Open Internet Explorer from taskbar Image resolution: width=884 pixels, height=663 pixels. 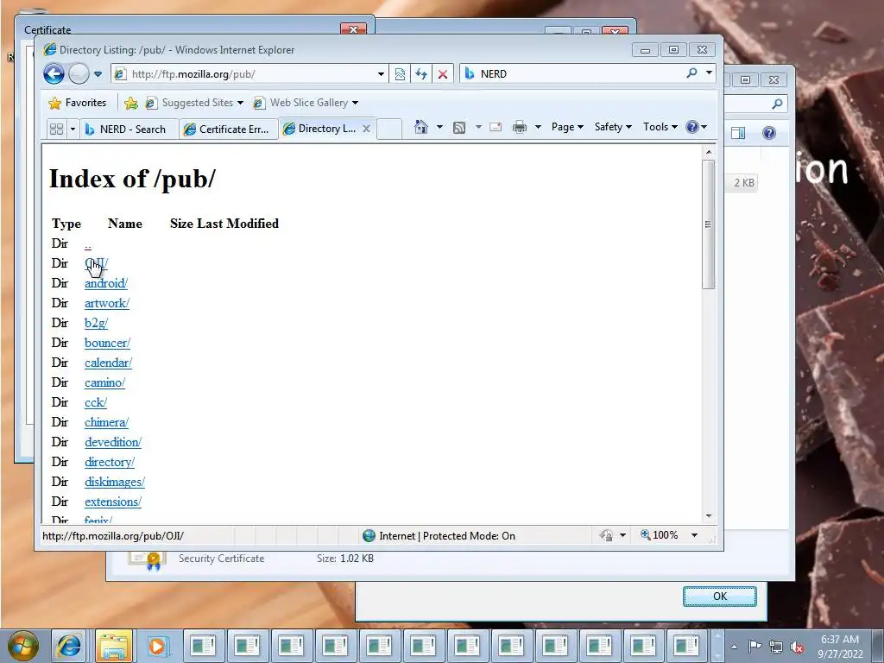coord(69,646)
